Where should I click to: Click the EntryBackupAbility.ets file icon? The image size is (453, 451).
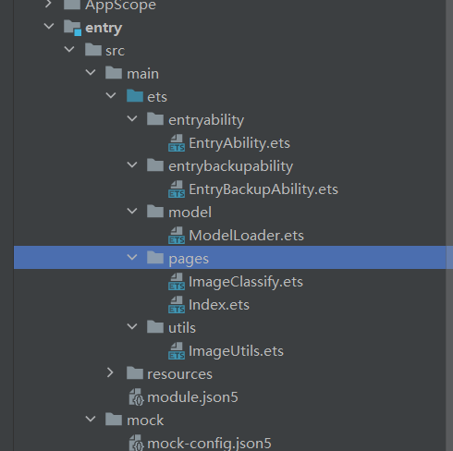click(x=177, y=189)
